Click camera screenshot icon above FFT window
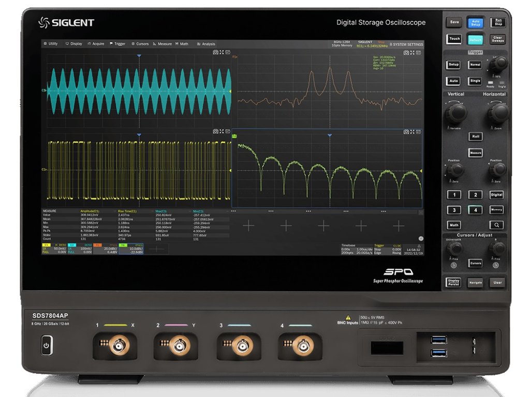 point(407,52)
